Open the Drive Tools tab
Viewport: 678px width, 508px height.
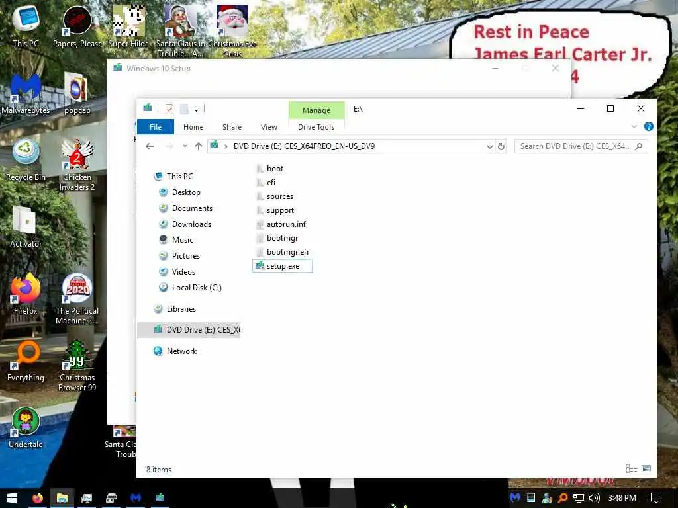click(316, 127)
